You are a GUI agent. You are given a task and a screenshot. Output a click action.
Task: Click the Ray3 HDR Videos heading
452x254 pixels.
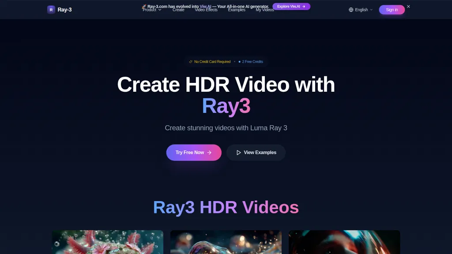[226, 207]
